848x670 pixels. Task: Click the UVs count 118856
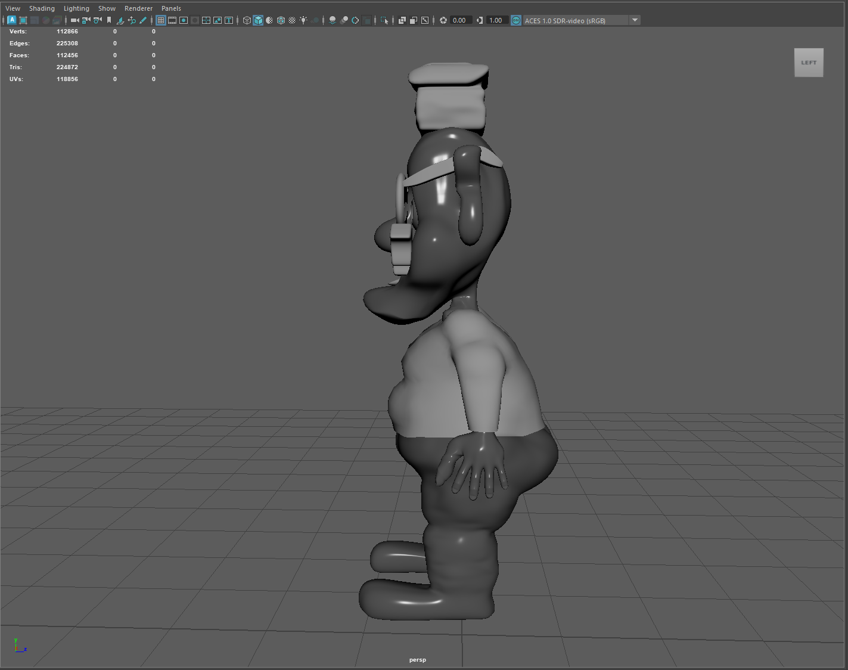pyautogui.click(x=67, y=79)
